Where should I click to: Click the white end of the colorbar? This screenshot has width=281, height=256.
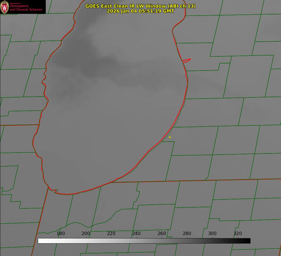click(x=40, y=241)
